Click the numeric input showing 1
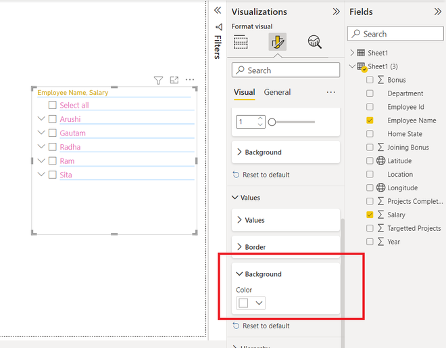The width and height of the screenshot is (446, 348). pyautogui.click(x=251, y=122)
